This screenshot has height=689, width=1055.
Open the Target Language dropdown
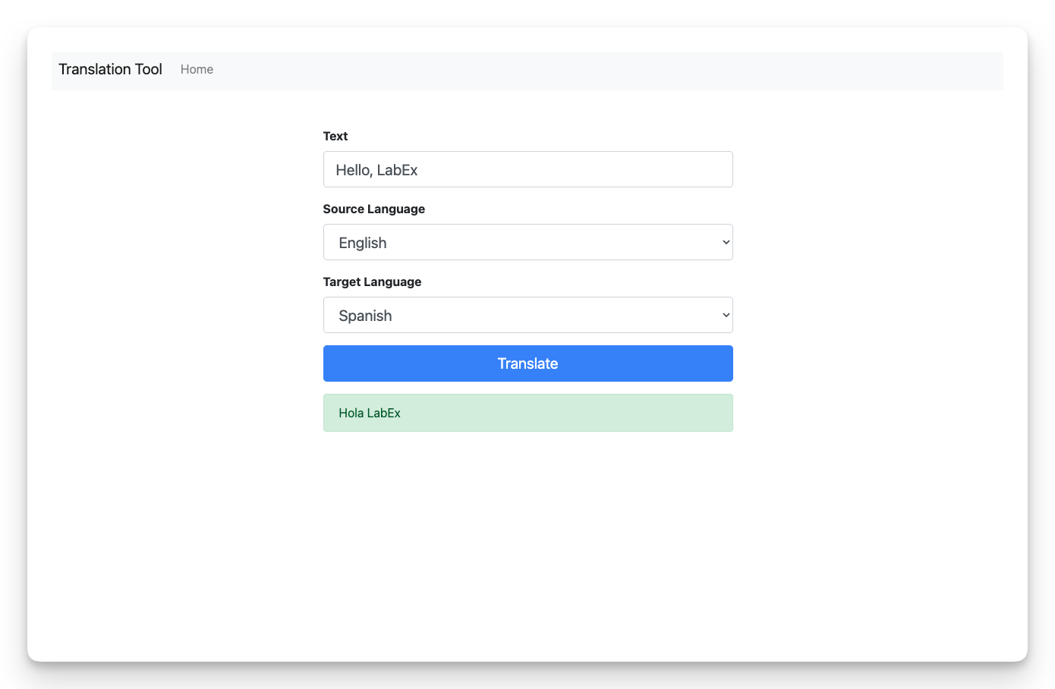pos(527,315)
